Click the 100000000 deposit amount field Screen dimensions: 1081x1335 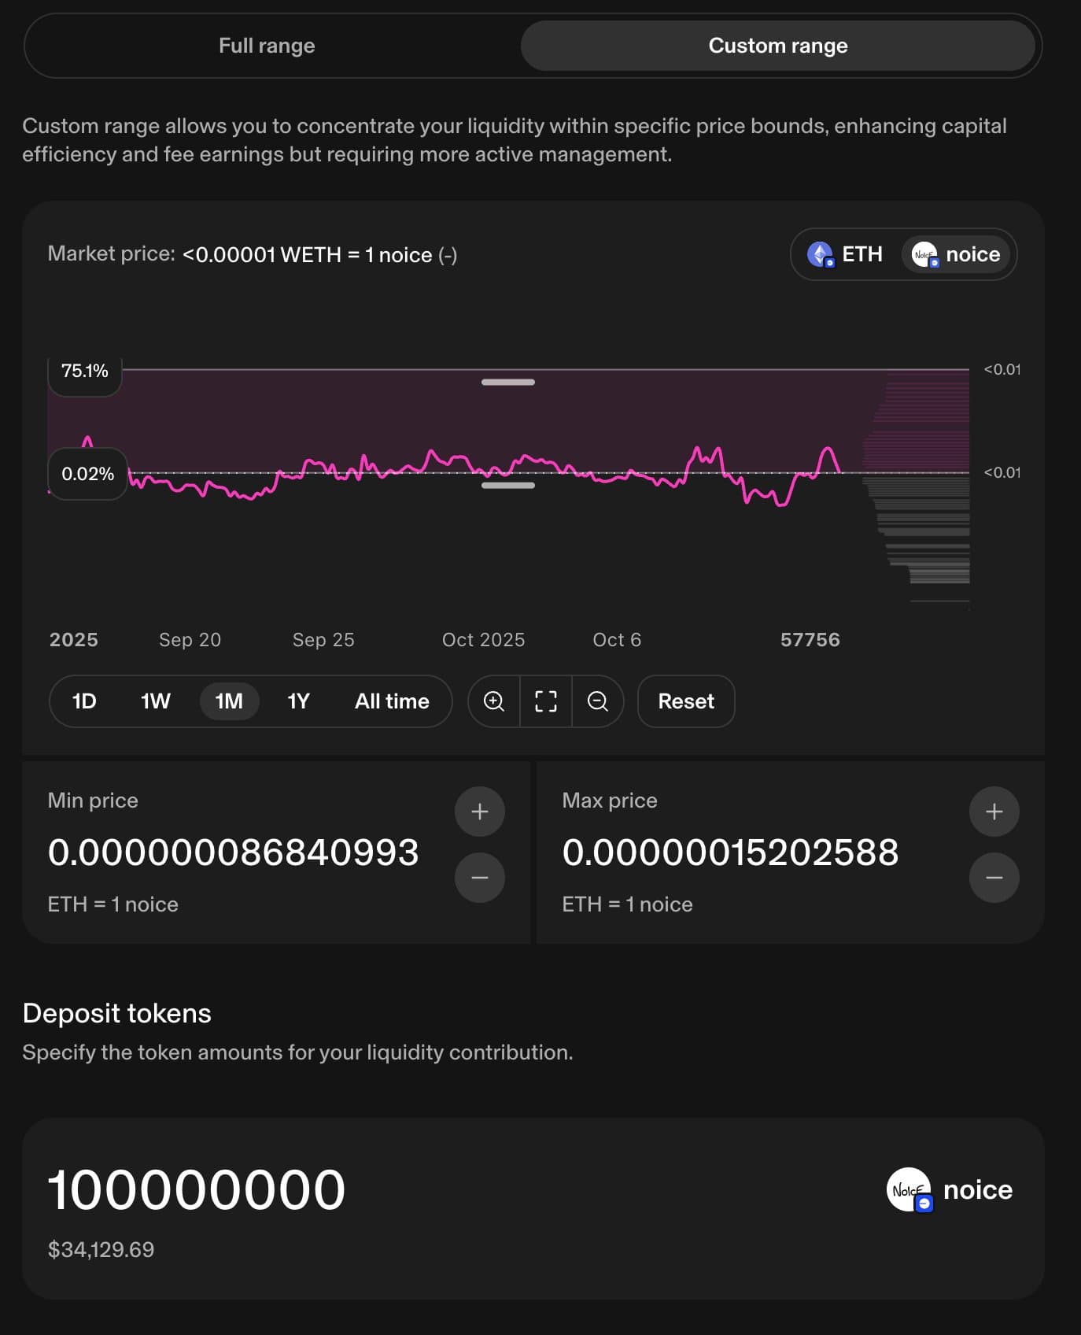197,1189
